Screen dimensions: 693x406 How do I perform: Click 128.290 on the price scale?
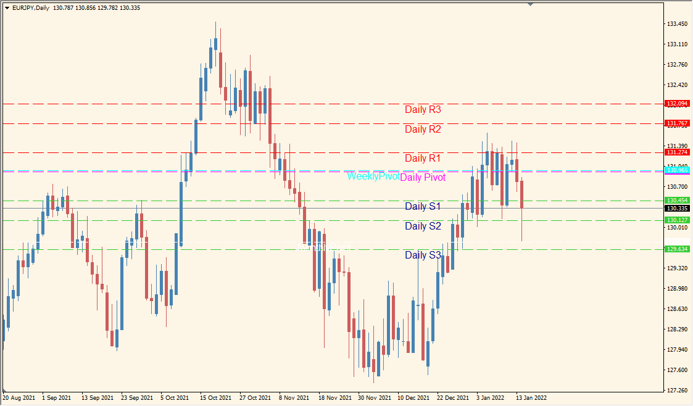click(677, 329)
